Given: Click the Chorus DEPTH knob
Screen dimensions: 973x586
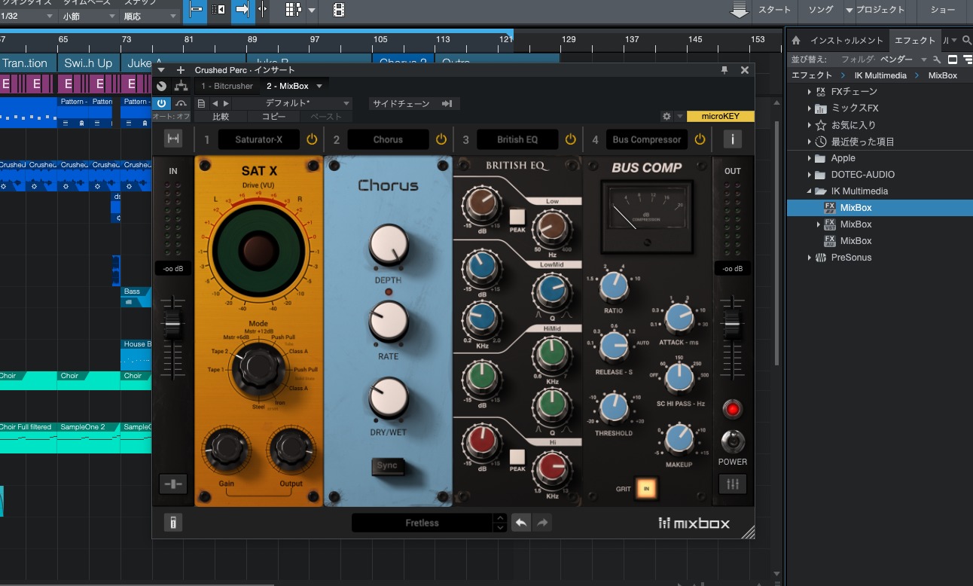Looking at the screenshot, I should click(x=389, y=245).
